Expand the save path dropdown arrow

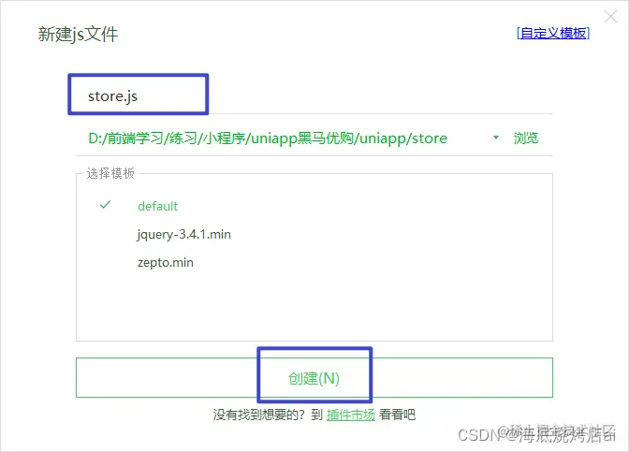(496, 138)
